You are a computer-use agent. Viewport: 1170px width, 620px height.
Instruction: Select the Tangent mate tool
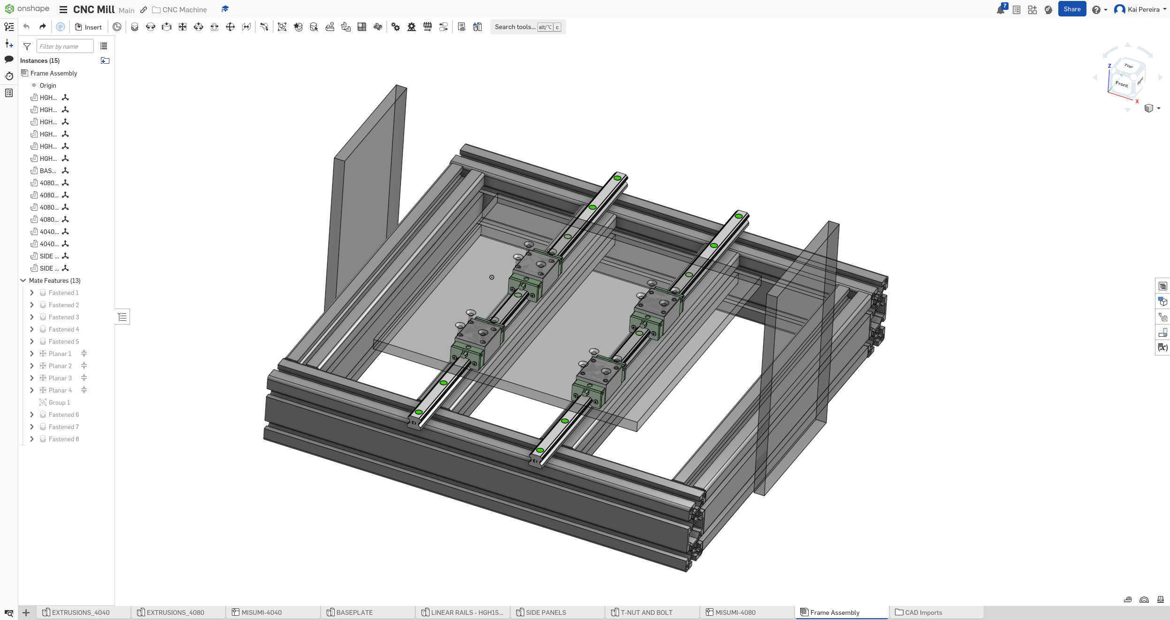pyautogui.click(x=264, y=27)
